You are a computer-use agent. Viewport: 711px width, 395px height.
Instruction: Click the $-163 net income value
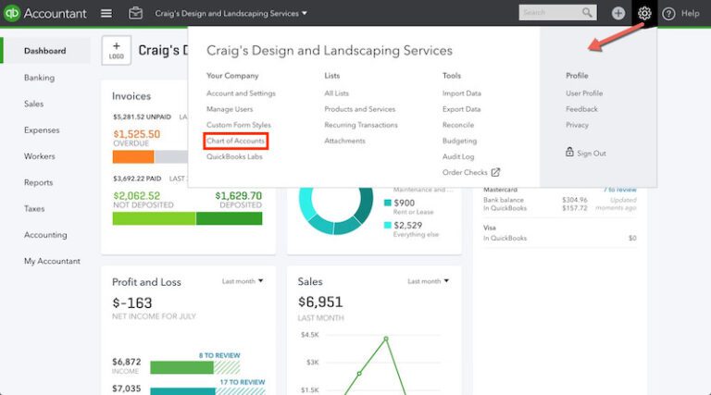click(x=132, y=303)
